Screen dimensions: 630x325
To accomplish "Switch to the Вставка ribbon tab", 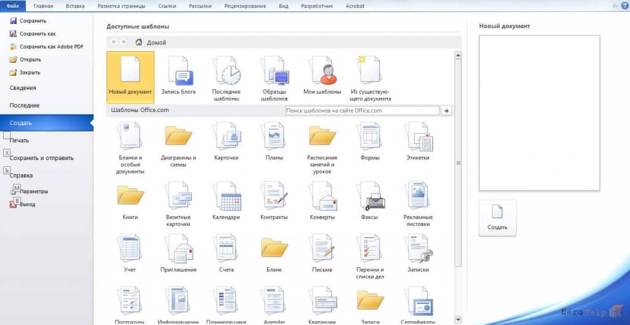I will pyautogui.click(x=74, y=6).
